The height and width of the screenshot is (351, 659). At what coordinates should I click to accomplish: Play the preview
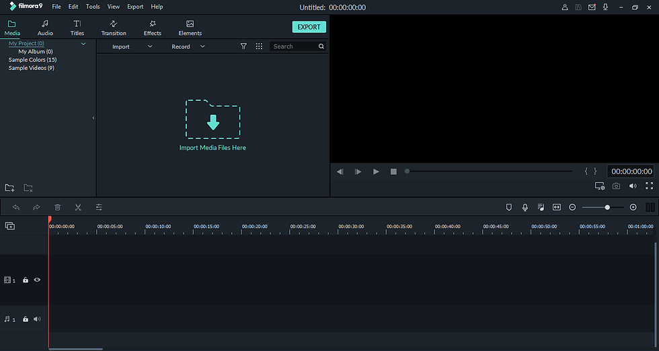click(x=376, y=171)
